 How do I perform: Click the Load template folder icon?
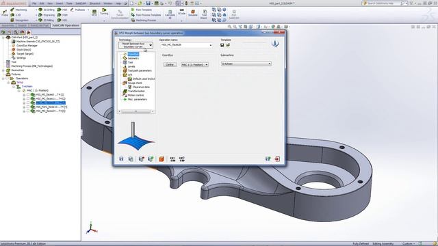[x=228, y=45]
